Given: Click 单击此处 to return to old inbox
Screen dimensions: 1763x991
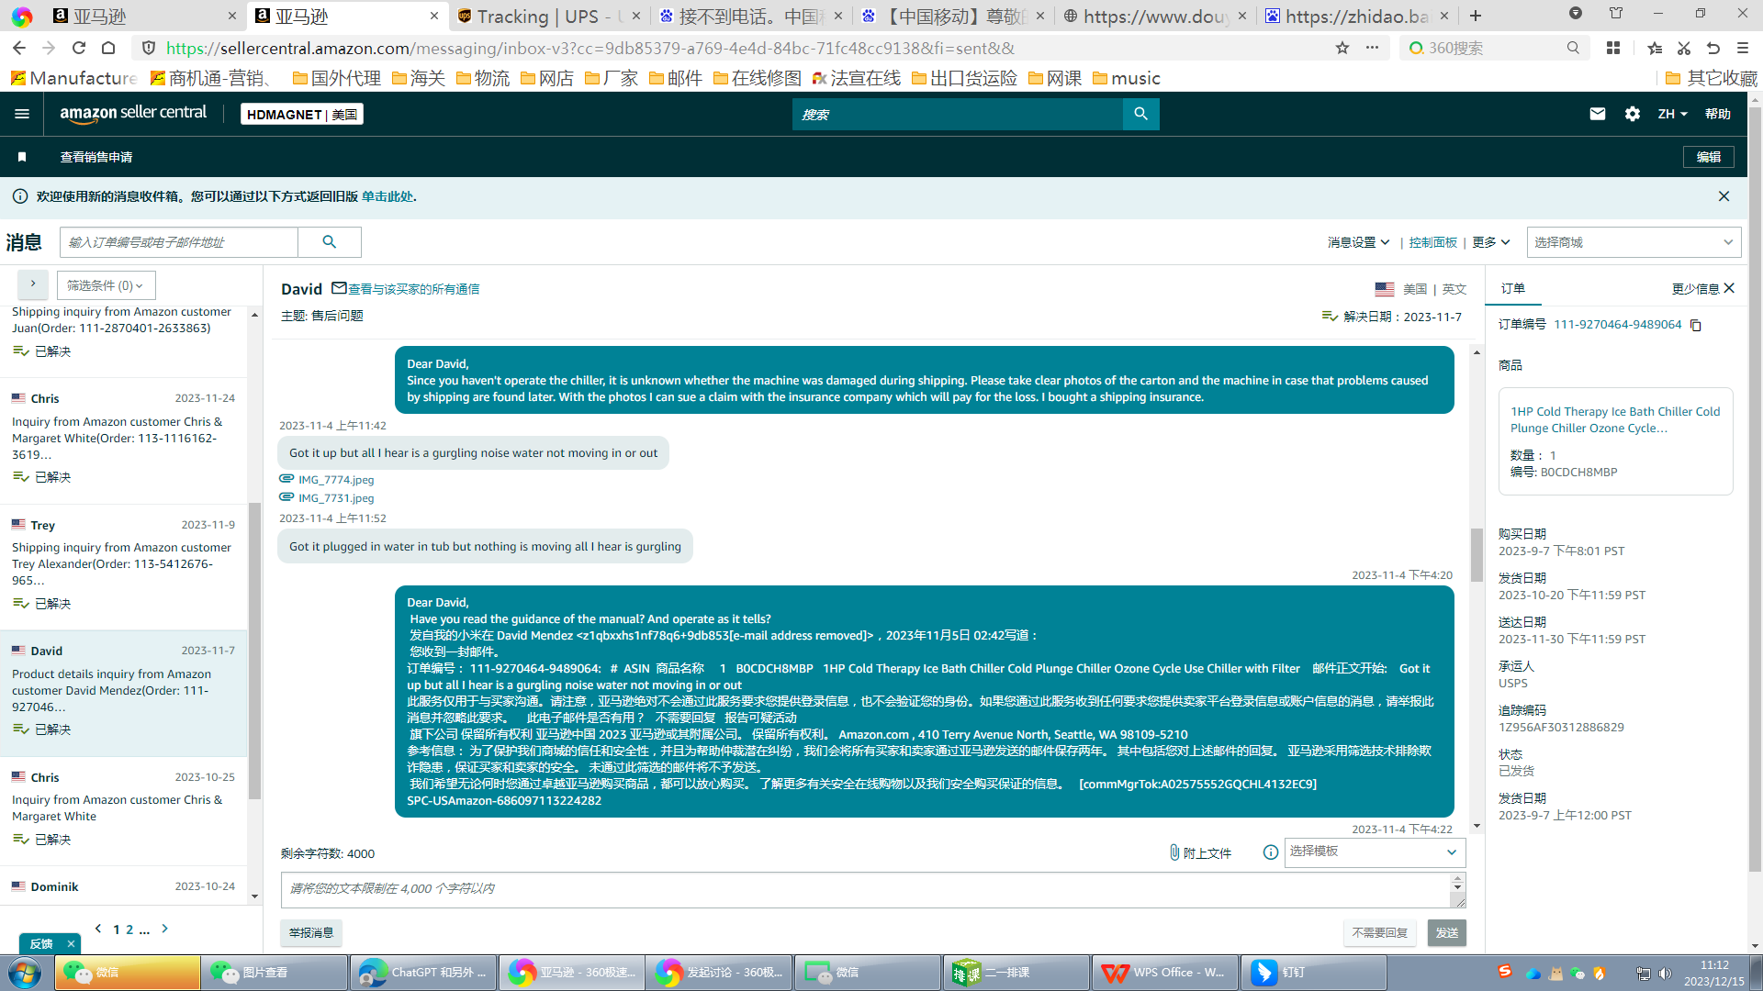Looking at the screenshot, I should coord(387,196).
